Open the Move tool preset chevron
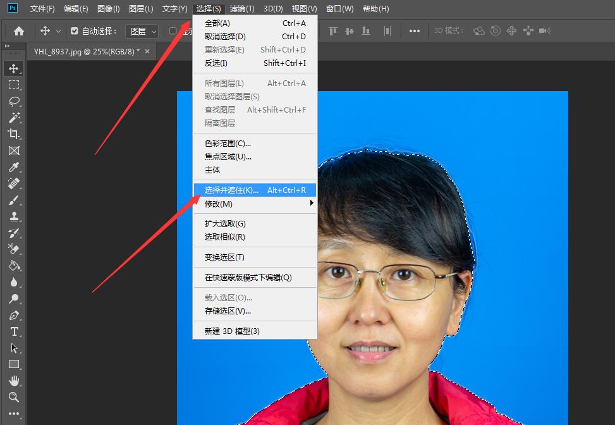Image resolution: width=615 pixels, height=425 pixels. [x=58, y=30]
